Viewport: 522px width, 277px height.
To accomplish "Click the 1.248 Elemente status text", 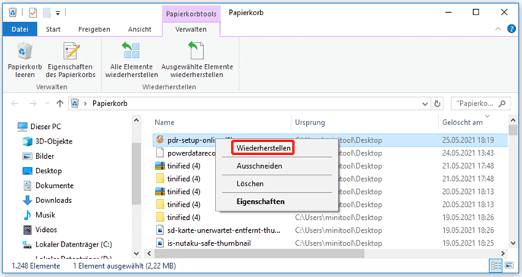I will click(x=36, y=266).
